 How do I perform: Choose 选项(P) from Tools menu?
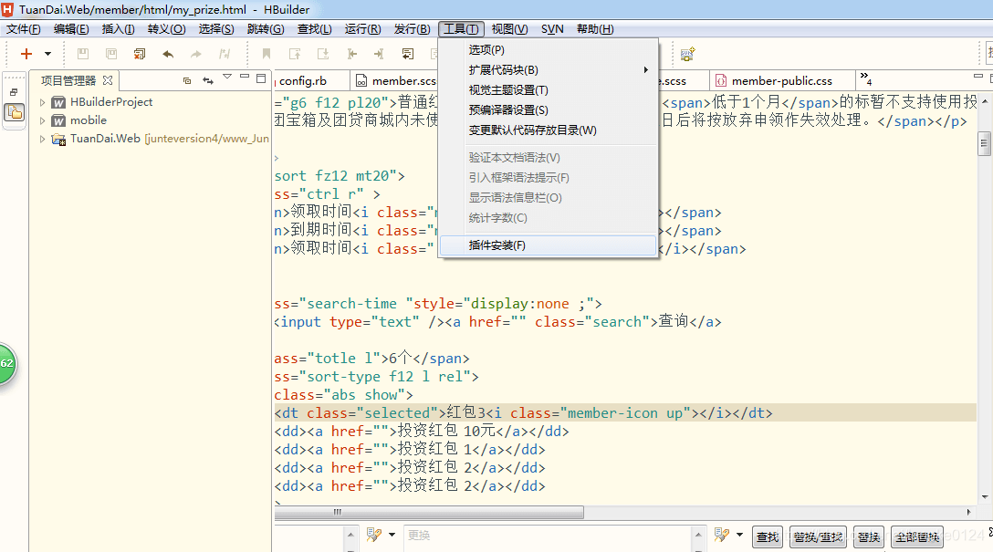[549, 50]
